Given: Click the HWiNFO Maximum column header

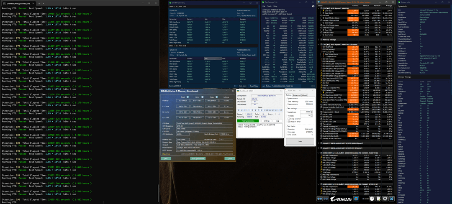Looking at the screenshot, I should [377, 6].
